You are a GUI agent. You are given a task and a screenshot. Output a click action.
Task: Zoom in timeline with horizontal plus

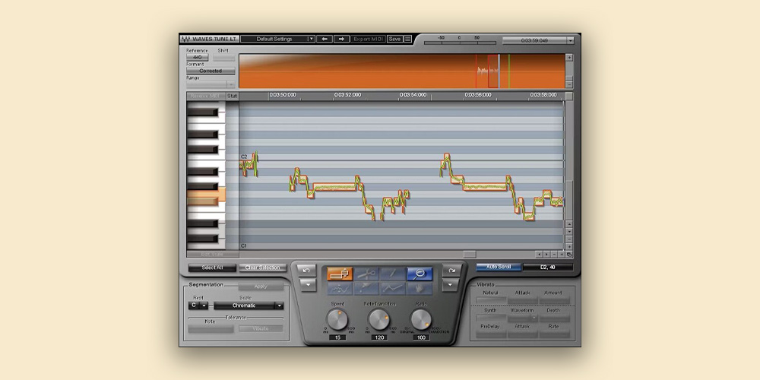tap(562, 254)
